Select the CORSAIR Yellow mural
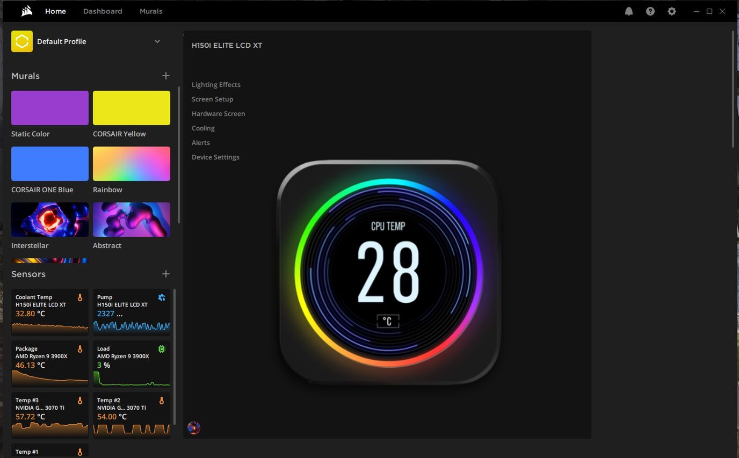Viewport: 739px width, 458px height. [132, 108]
